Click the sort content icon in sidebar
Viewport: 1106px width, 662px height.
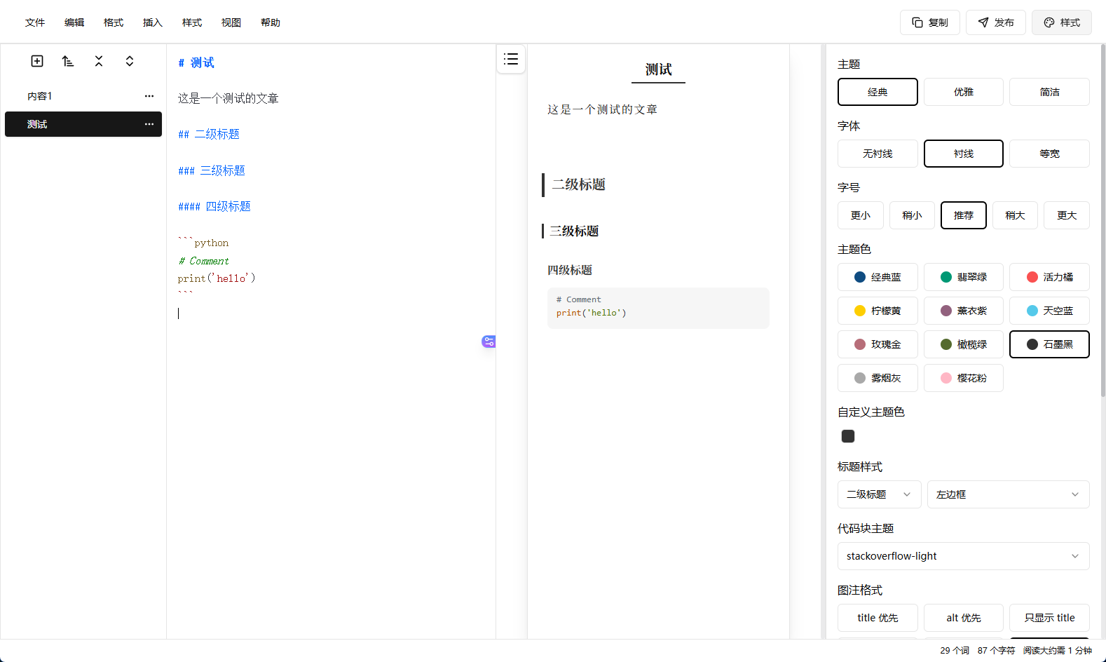[x=68, y=61]
